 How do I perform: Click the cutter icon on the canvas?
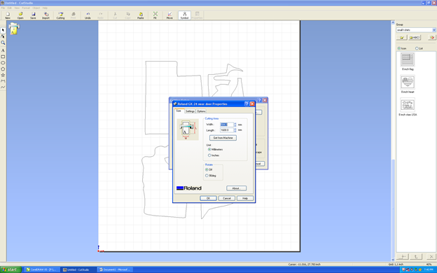(x=14, y=29)
